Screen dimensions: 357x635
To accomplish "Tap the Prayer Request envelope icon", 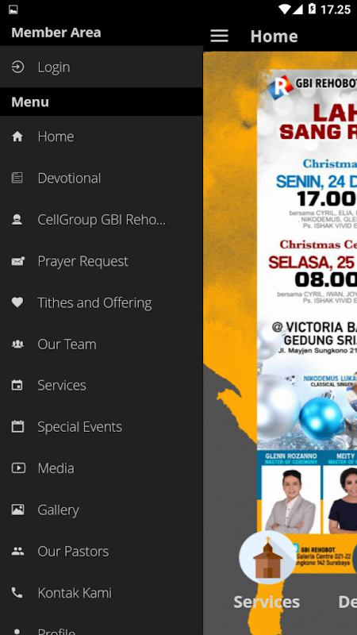I will 17,261.
